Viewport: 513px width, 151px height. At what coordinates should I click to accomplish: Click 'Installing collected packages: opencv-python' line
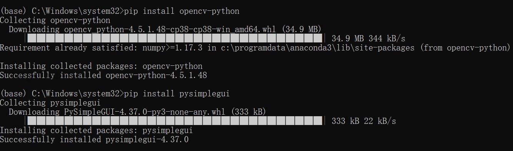point(101,66)
